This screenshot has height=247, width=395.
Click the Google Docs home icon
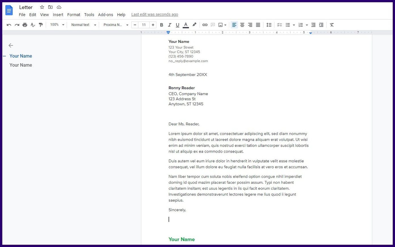point(9,10)
